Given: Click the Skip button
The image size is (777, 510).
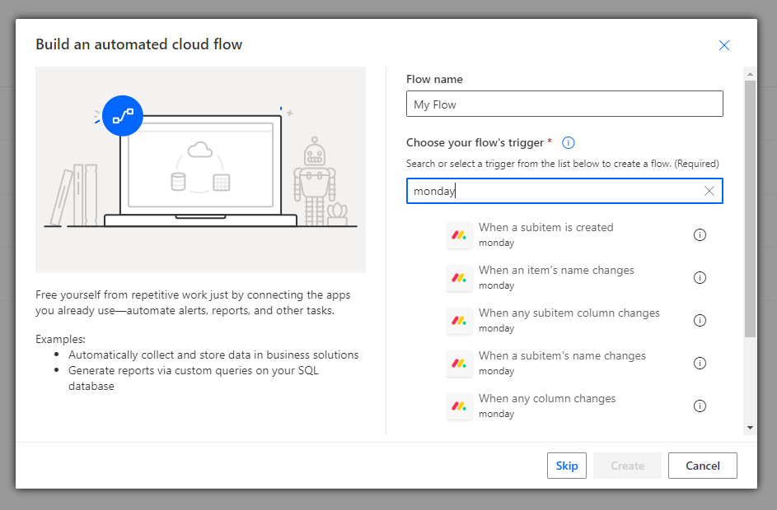Looking at the screenshot, I should tap(566, 466).
